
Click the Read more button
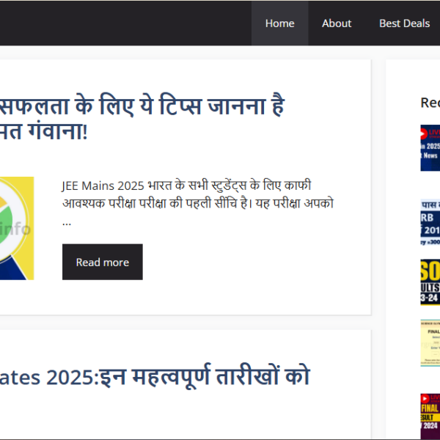(x=103, y=262)
